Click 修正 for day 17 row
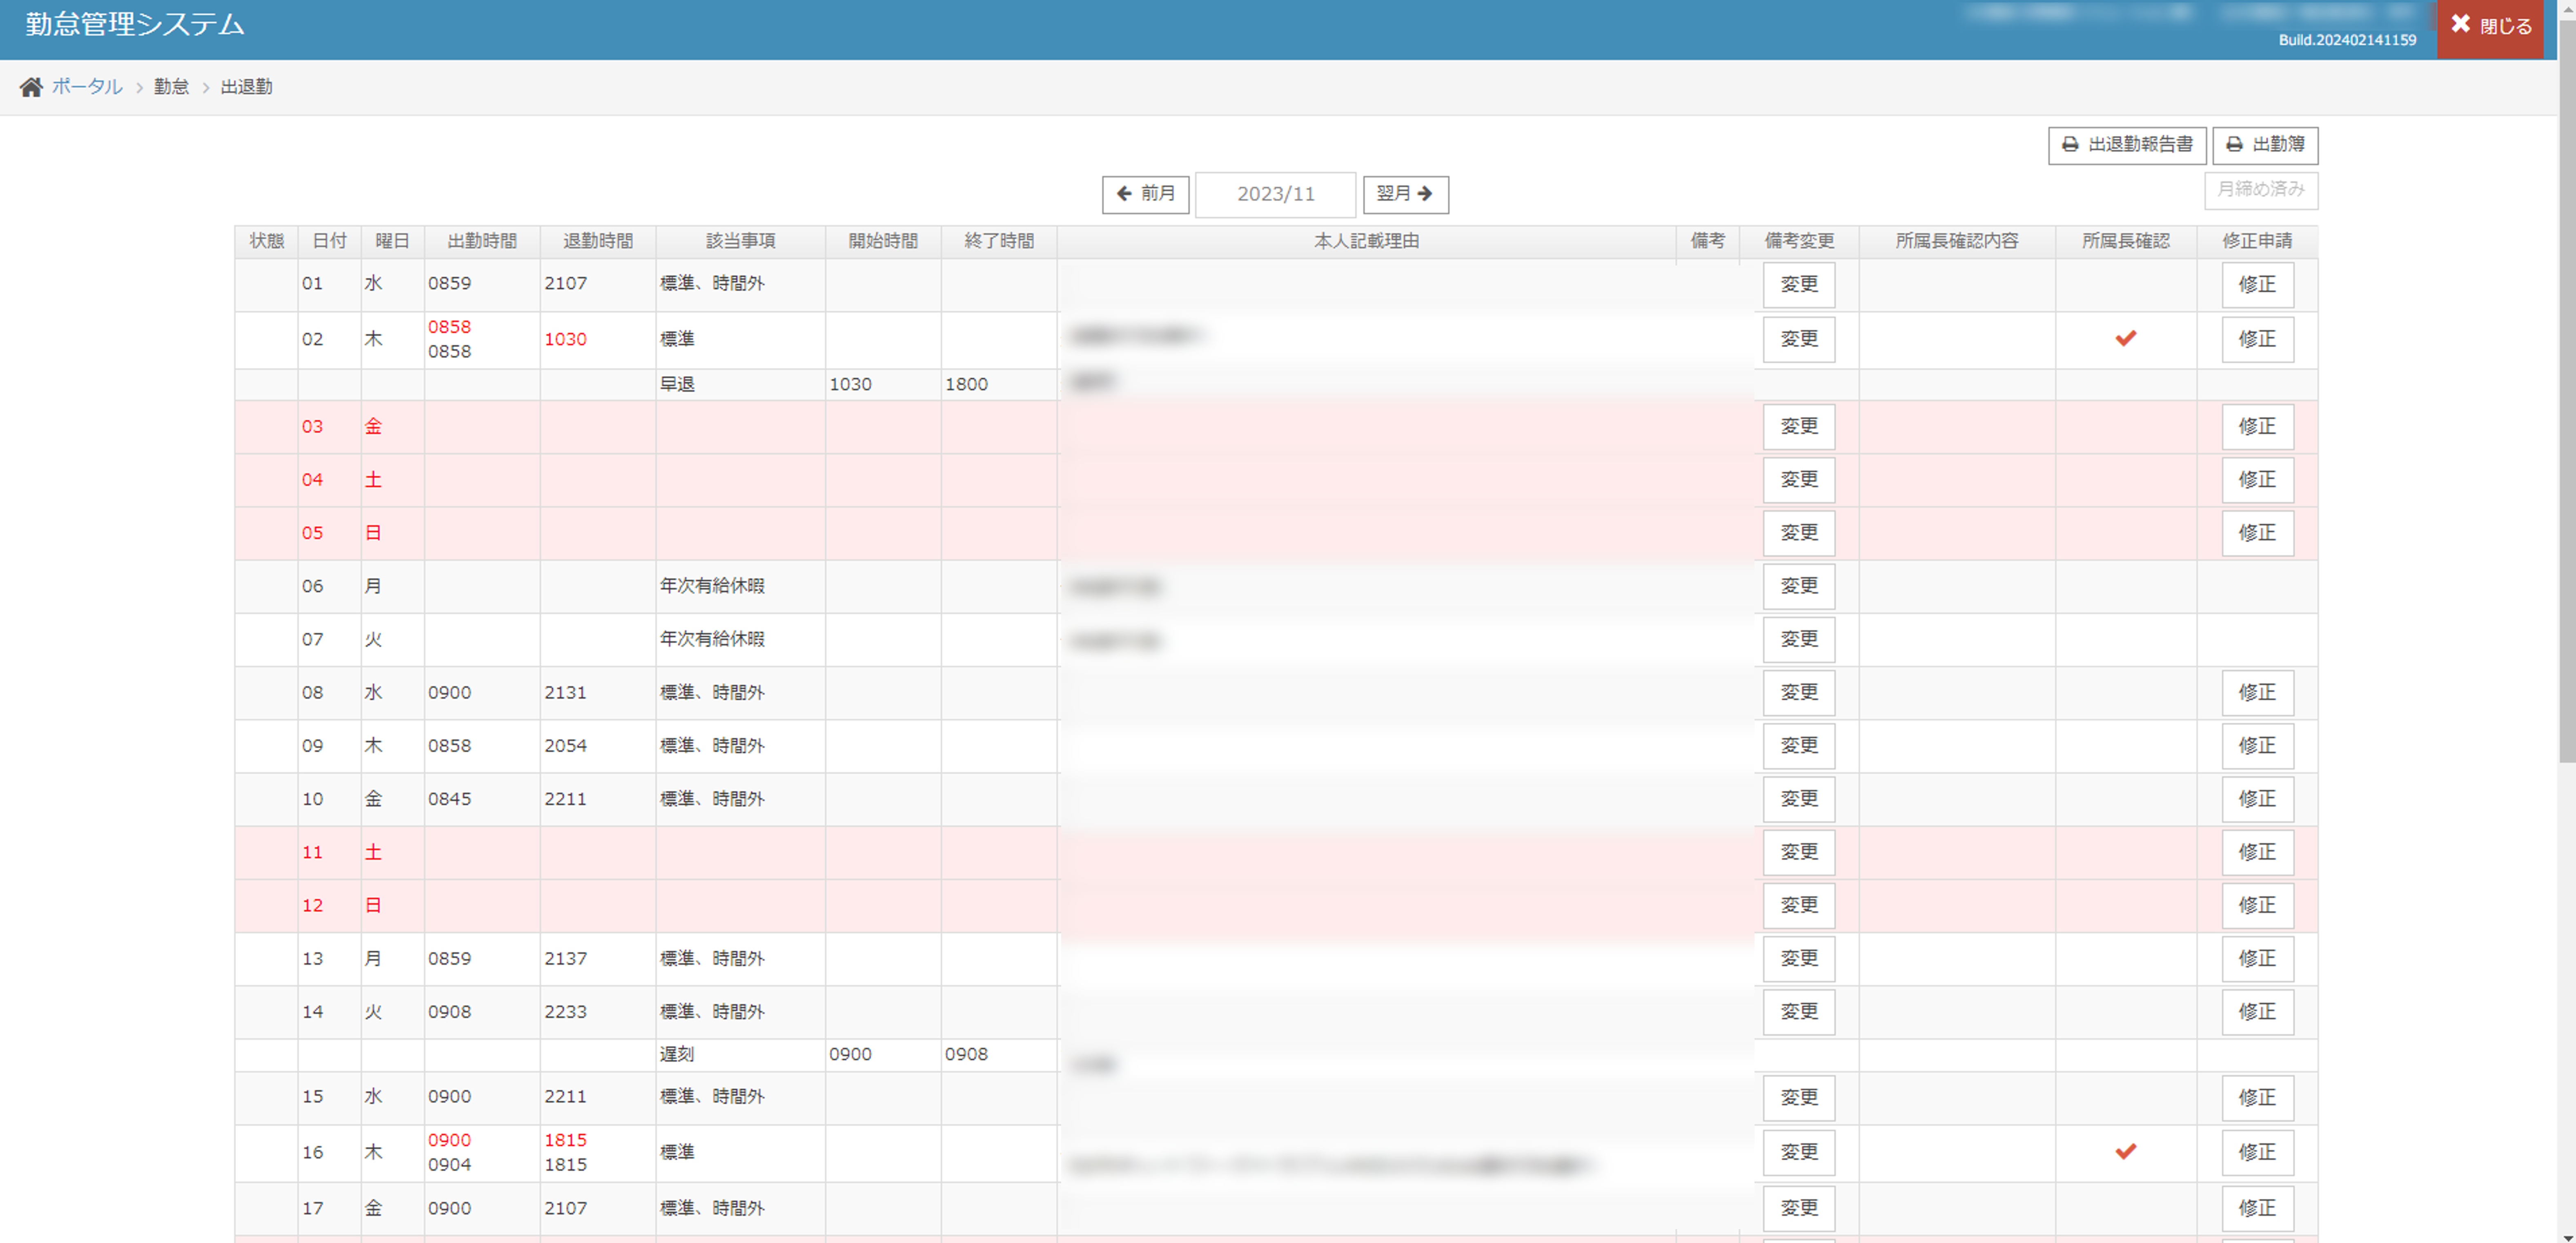 point(2257,1209)
